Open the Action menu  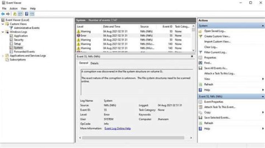[x=14, y=8]
